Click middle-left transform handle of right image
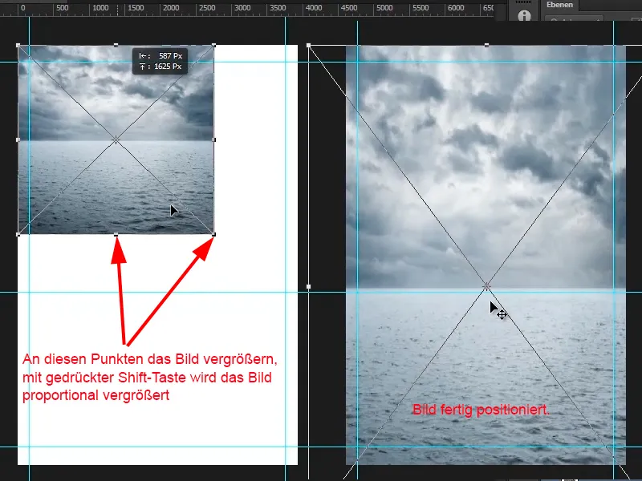 (308, 286)
